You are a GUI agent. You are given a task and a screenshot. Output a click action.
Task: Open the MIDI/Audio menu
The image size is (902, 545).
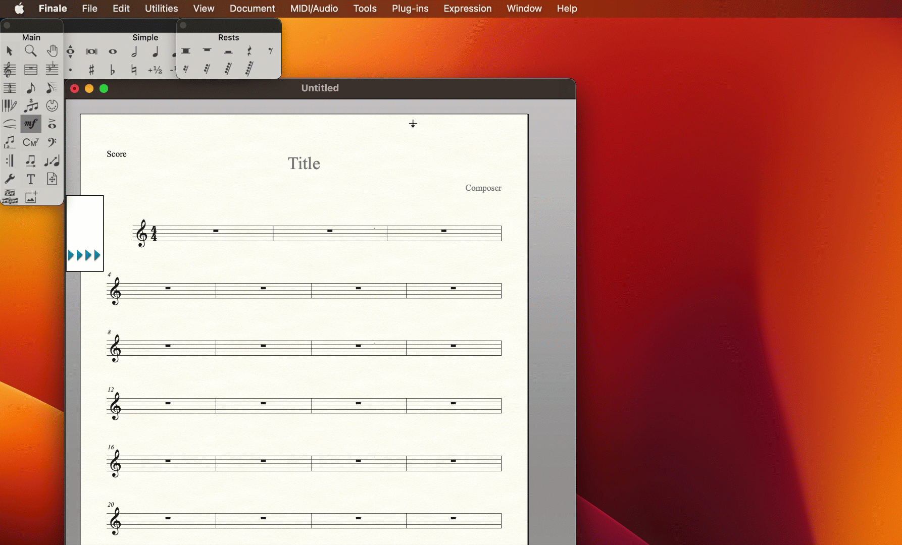(x=314, y=9)
